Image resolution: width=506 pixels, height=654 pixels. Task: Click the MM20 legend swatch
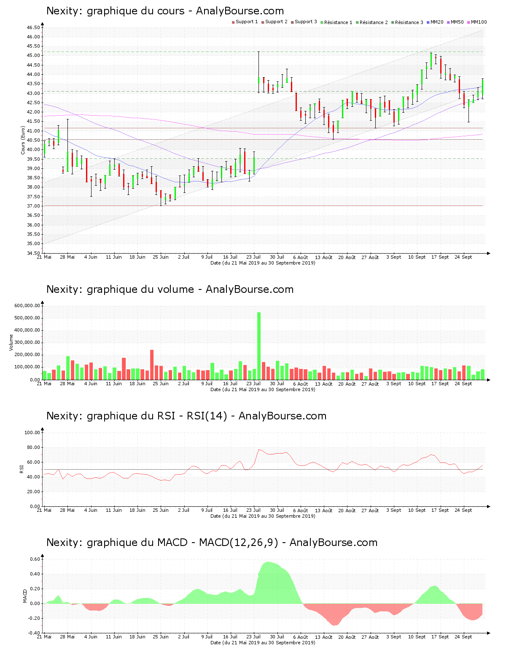point(428,22)
